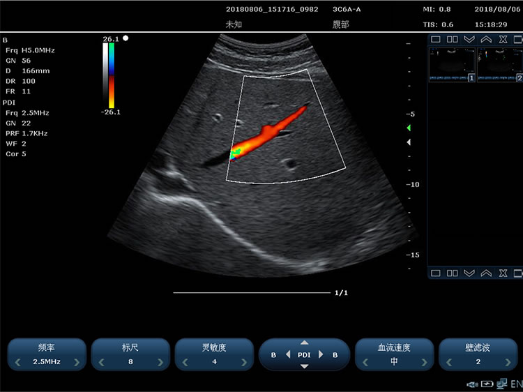
Task: Click down chevron in top thumbnail toolbar
Action: click(x=469, y=40)
